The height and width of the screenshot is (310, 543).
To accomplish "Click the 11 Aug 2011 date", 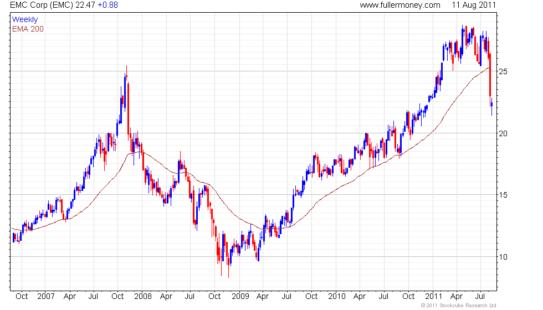I will click(x=474, y=5).
